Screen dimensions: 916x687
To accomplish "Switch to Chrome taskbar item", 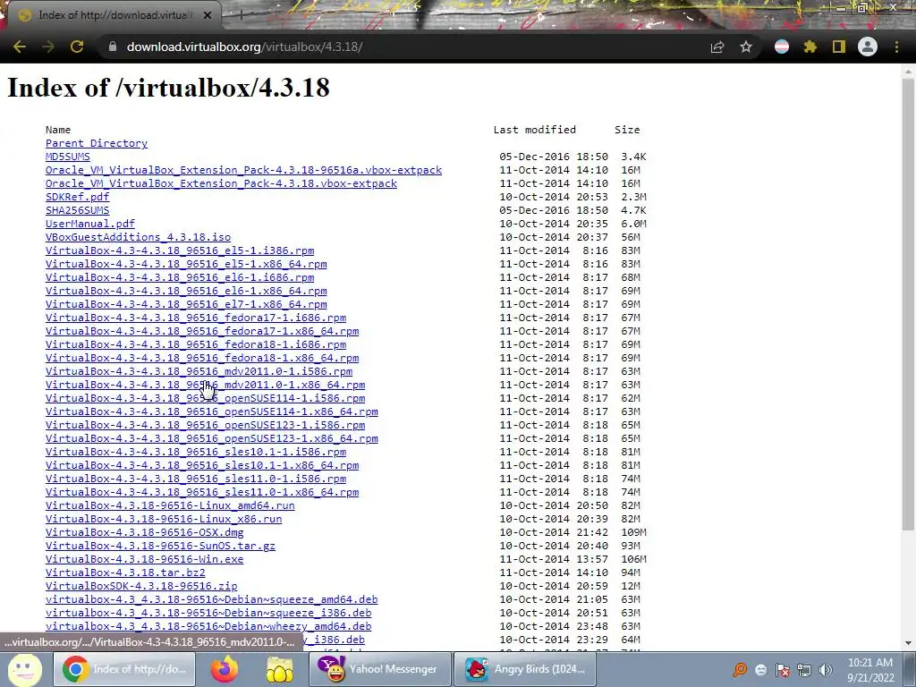I will 124,669.
